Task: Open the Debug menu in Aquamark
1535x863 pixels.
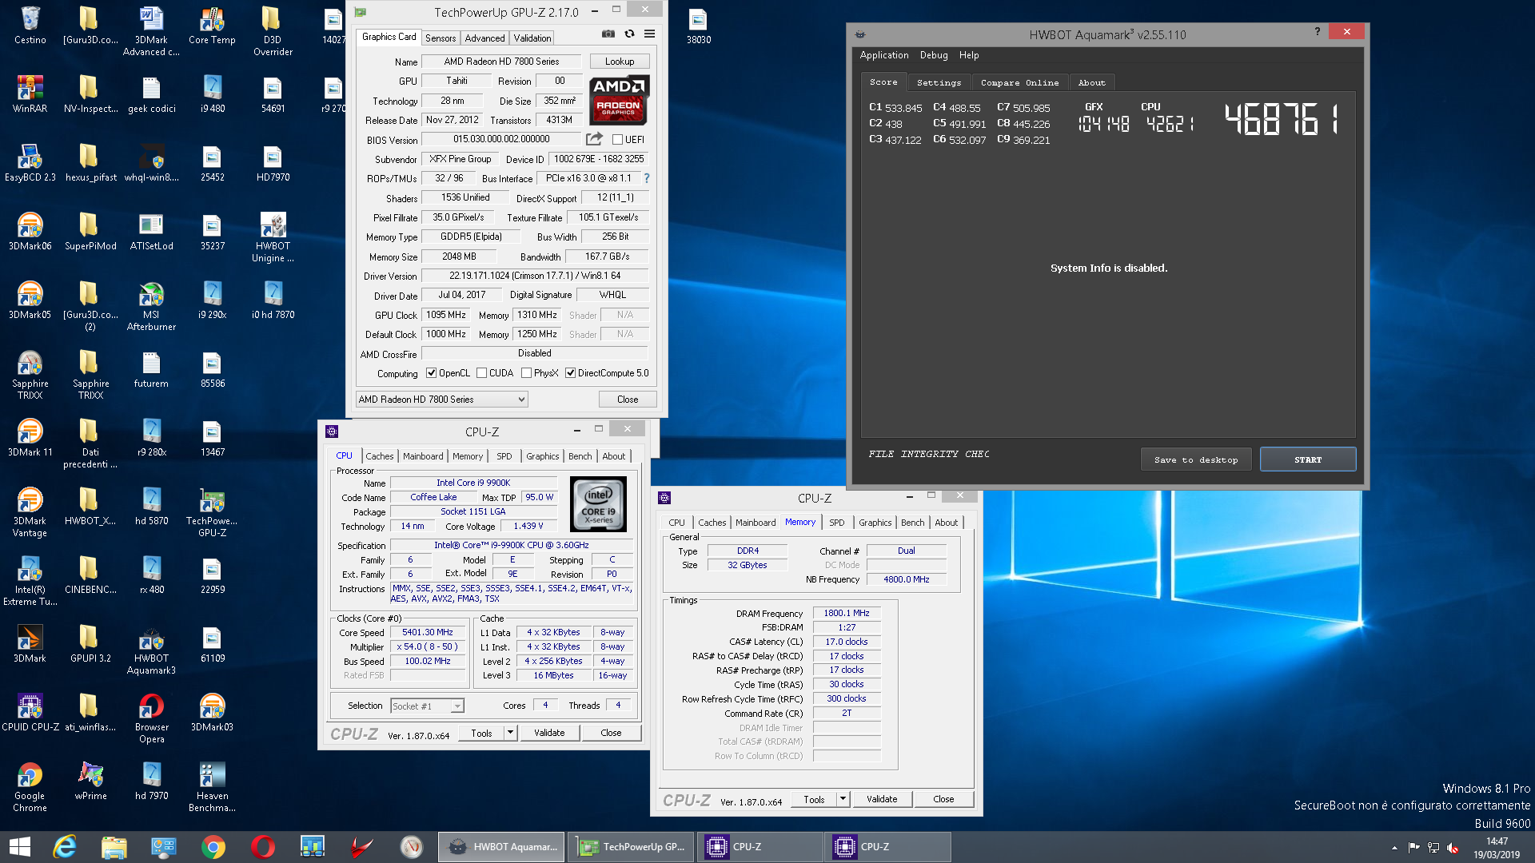Action: pyautogui.click(x=934, y=55)
